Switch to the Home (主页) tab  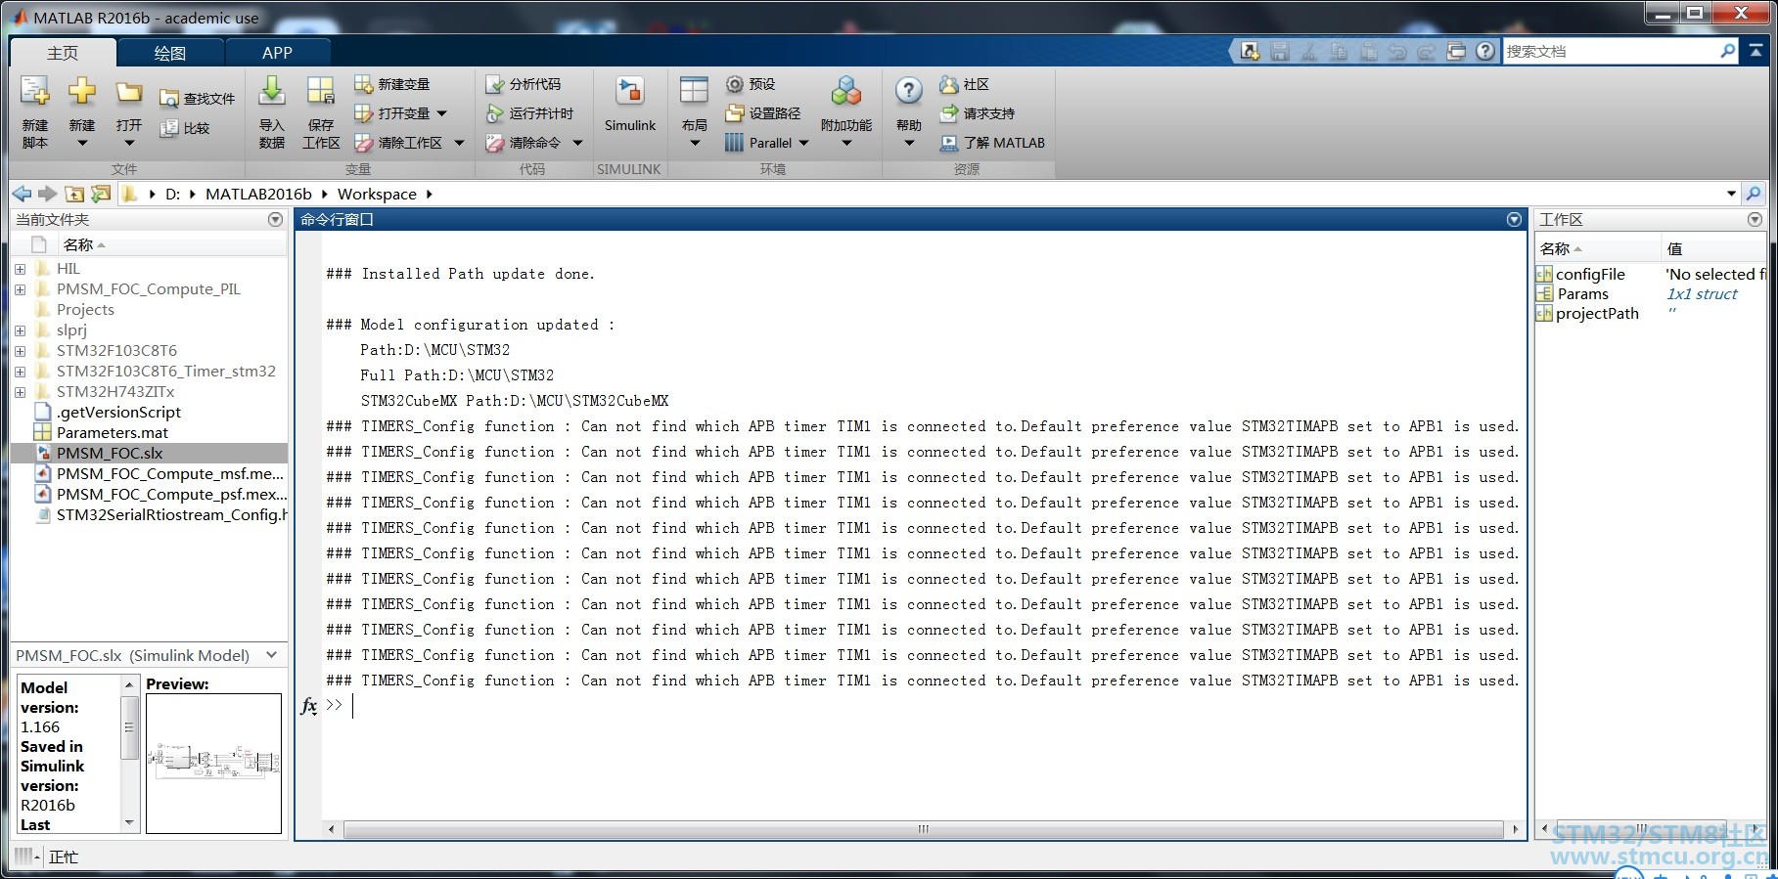point(63,53)
